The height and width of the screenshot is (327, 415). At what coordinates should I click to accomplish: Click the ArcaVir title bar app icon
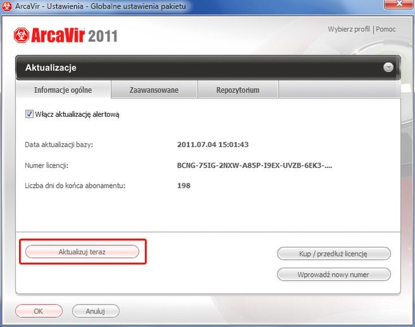click(x=6, y=6)
